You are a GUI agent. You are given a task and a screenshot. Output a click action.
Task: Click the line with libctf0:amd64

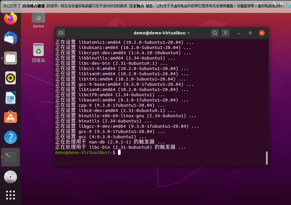110,95
